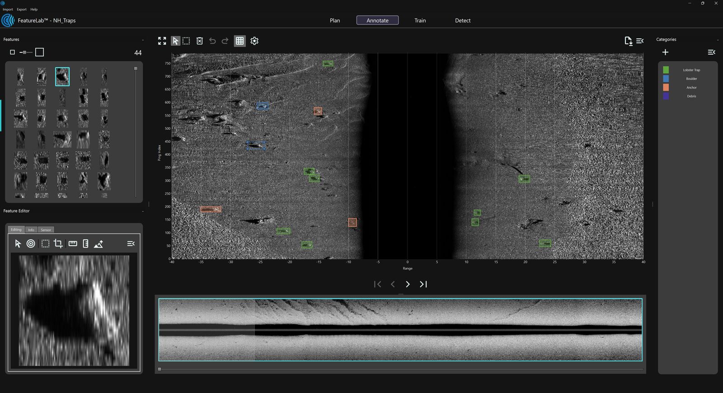Click the fit-to-view expand arrows icon

point(162,41)
